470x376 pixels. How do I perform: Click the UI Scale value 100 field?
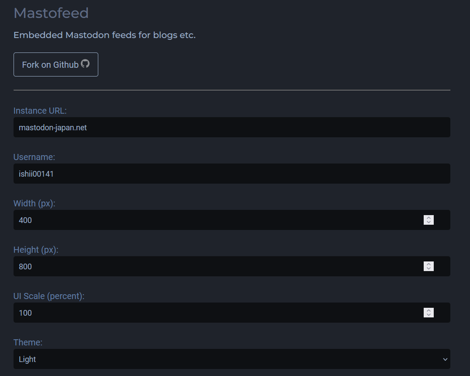232,313
